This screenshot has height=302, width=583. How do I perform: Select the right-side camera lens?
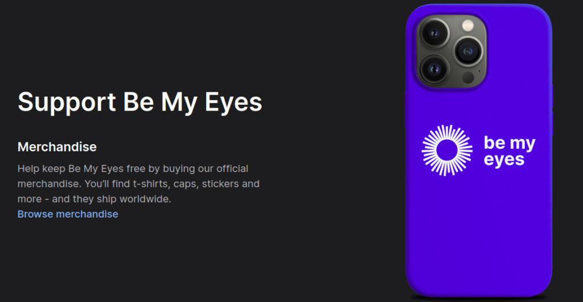pos(468,51)
